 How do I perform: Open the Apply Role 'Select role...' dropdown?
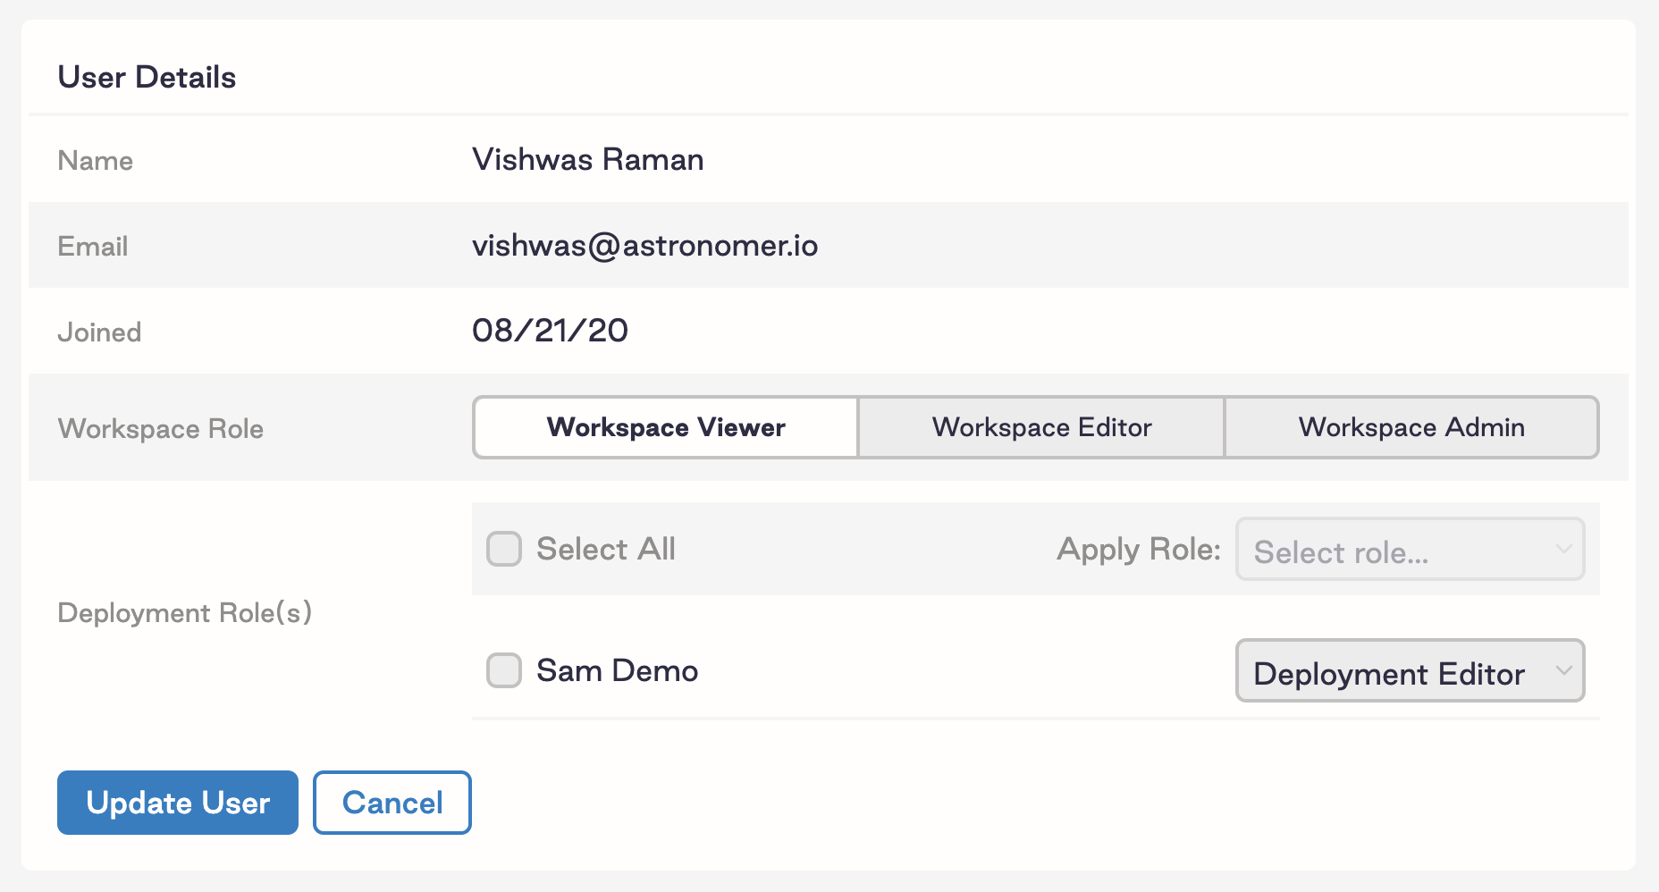[x=1394, y=551]
